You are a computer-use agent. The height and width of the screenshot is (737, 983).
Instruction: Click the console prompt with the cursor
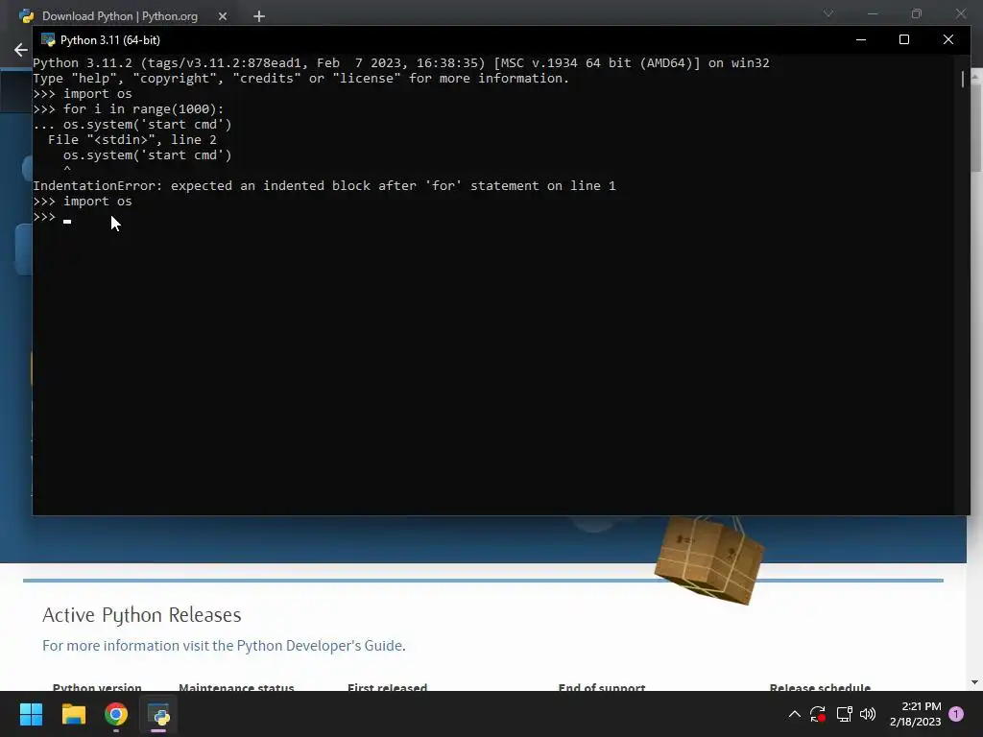[52, 217]
